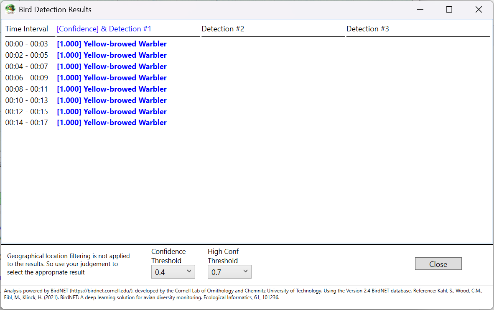Screen dimensions: 494x310
Task: Click the Confidence Threshold label
Action: 168,256
